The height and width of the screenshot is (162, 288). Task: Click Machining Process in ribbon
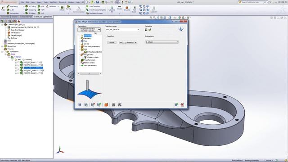point(94,13)
